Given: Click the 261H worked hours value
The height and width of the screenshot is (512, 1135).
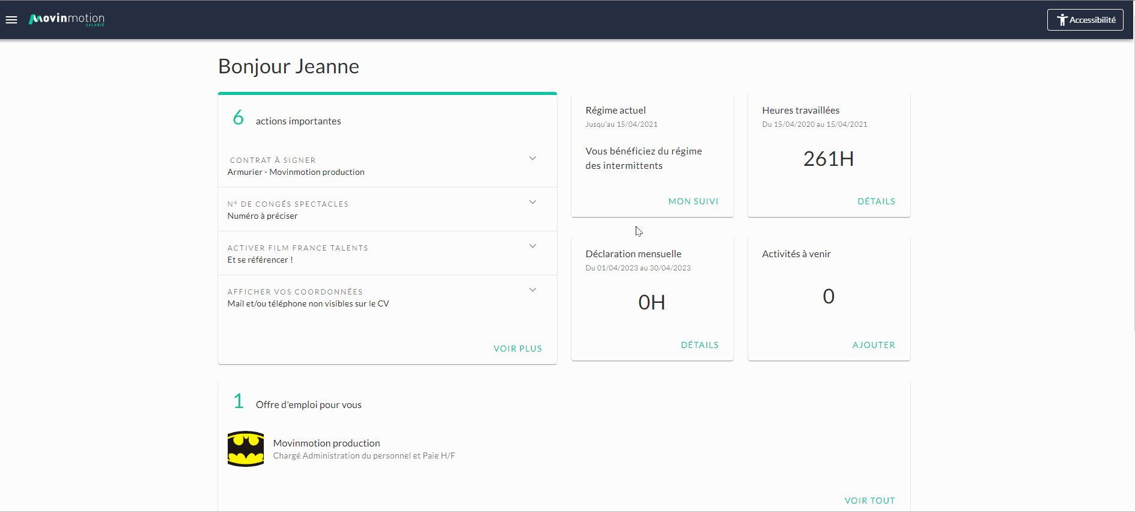Looking at the screenshot, I should point(829,159).
